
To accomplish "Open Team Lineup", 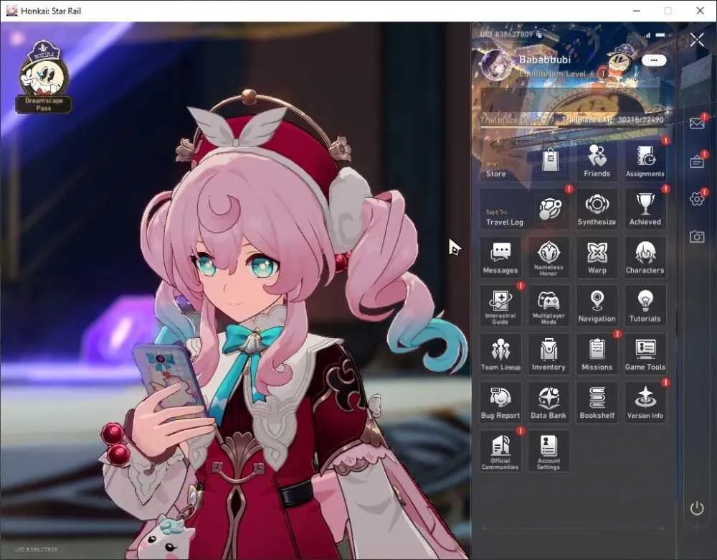I will (x=500, y=355).
